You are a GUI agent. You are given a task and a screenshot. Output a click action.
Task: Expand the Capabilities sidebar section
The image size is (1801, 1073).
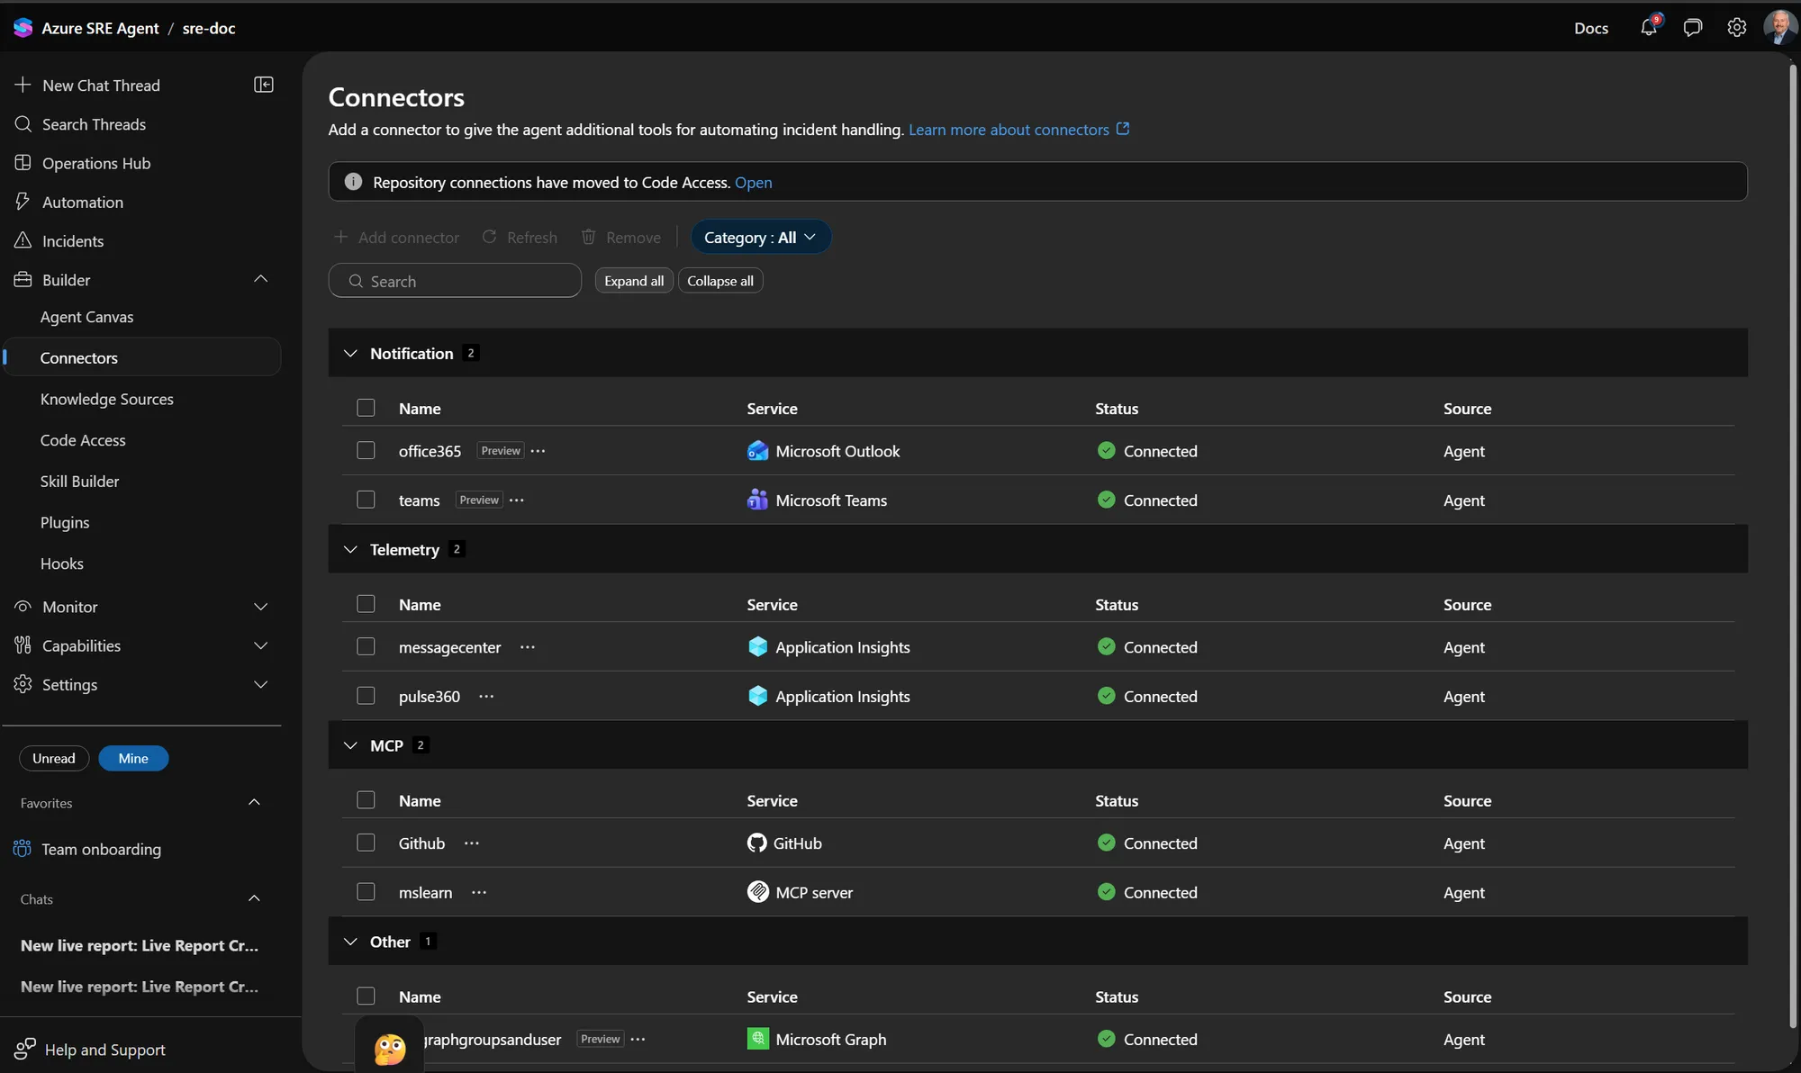tap(260, 645)
